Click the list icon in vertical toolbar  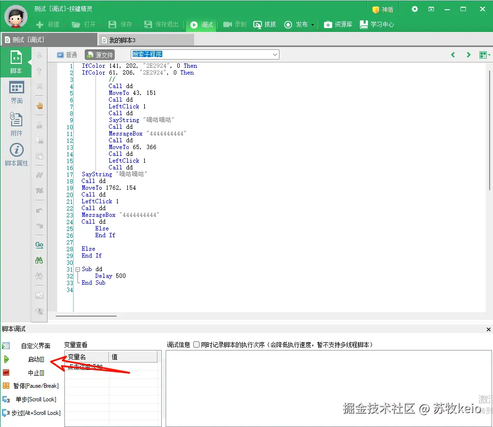(39, 295)
